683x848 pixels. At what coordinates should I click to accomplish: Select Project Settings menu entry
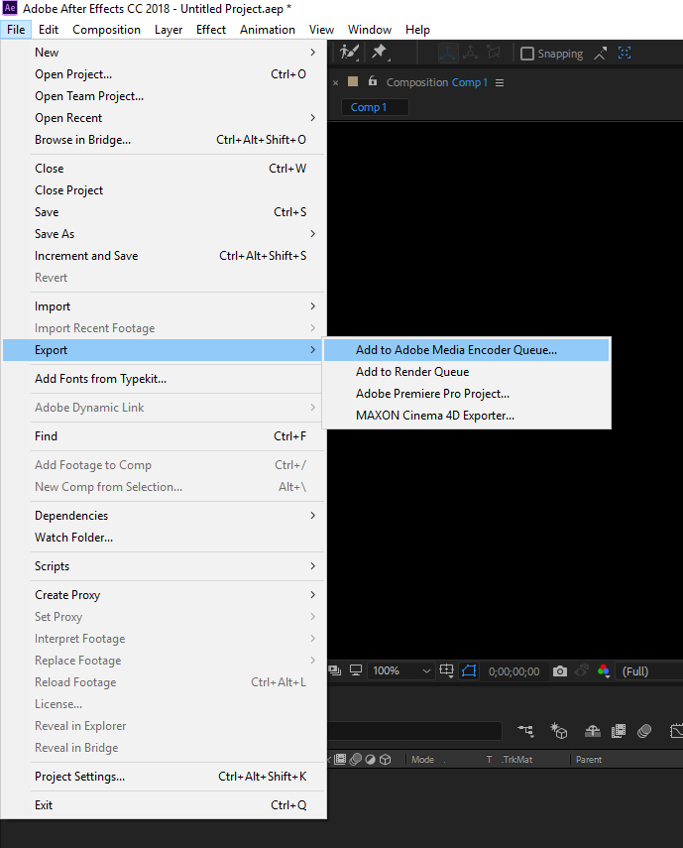pos(165,777)
